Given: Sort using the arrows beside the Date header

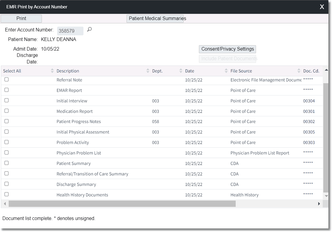Looking at the screenshot, I should (x=226, y=71).
